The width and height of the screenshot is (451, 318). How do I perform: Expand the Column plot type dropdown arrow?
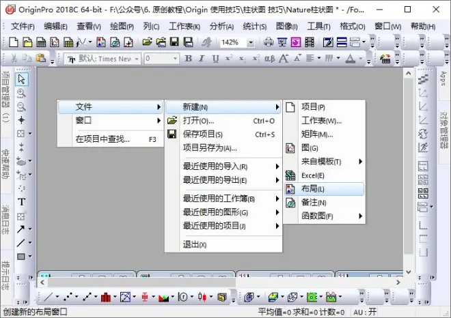115,297
